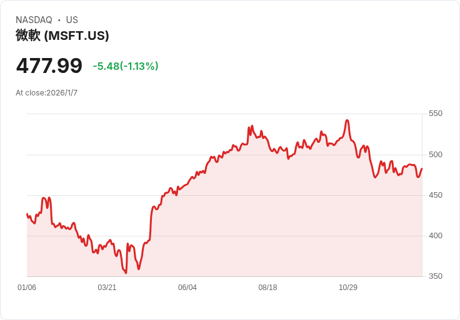Click the rightmost end of the price line
Viewport: 460px width, 320px height.
tap(422, 169)
